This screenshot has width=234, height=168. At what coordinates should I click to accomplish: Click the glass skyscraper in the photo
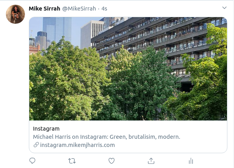(x=57, y=29)
